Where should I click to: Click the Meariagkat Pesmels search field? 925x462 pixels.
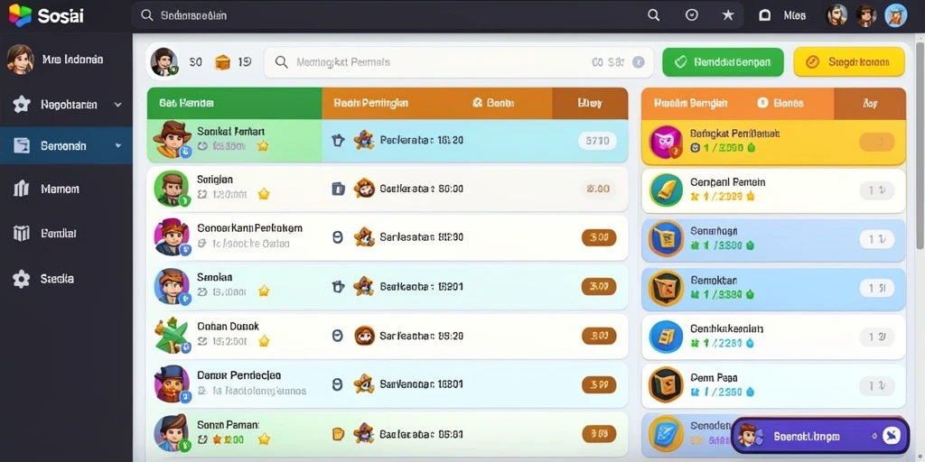[458, 62]
